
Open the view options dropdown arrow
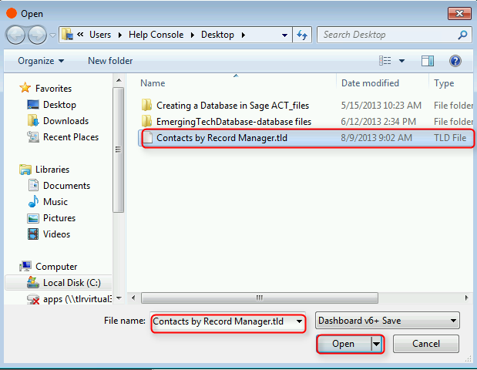(401, 61)
